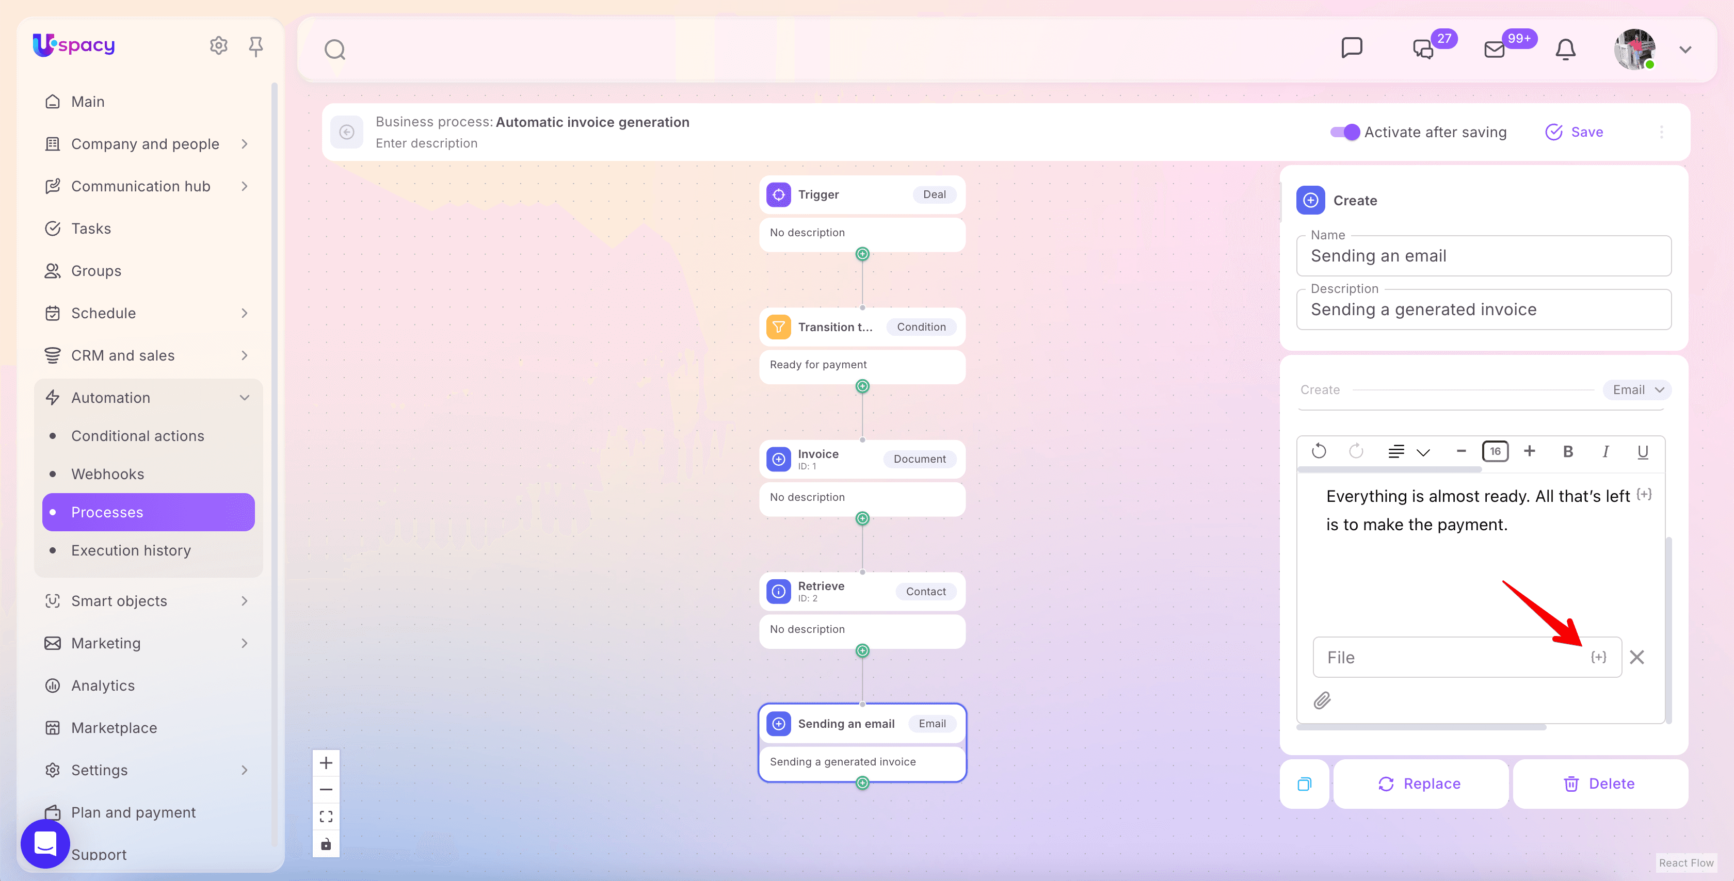Zoom out on the flow canvas
The height and width of the screenshot is (881, 1734).
tap(326, 790)
